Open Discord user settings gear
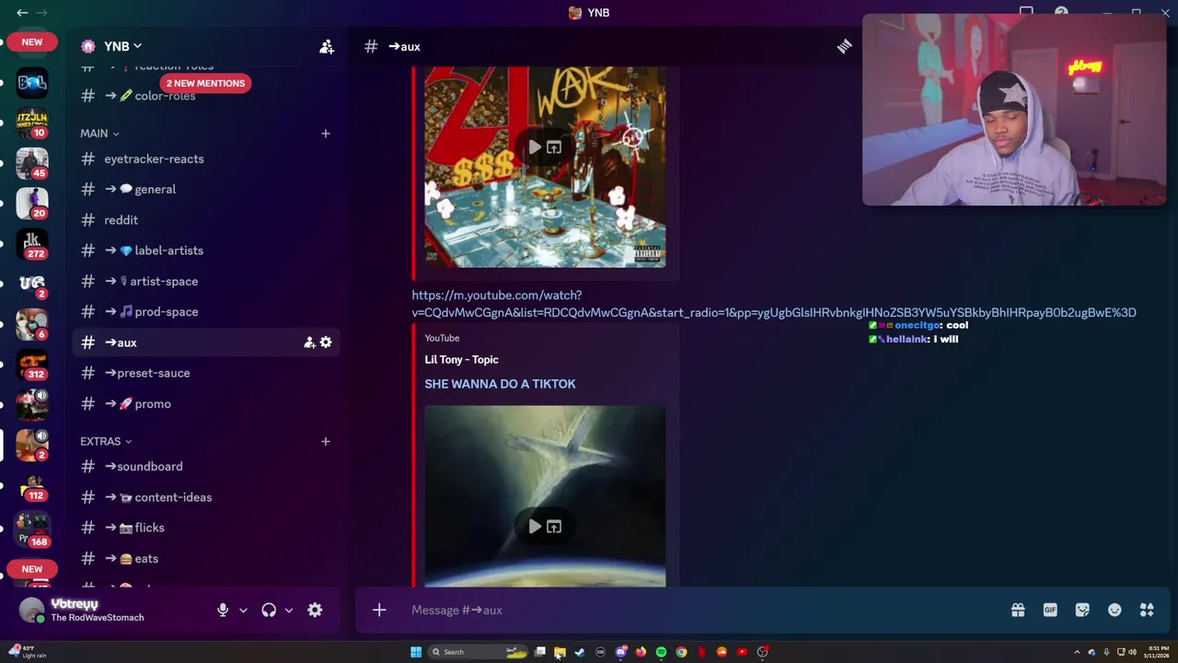 click(x=315, y=610)
